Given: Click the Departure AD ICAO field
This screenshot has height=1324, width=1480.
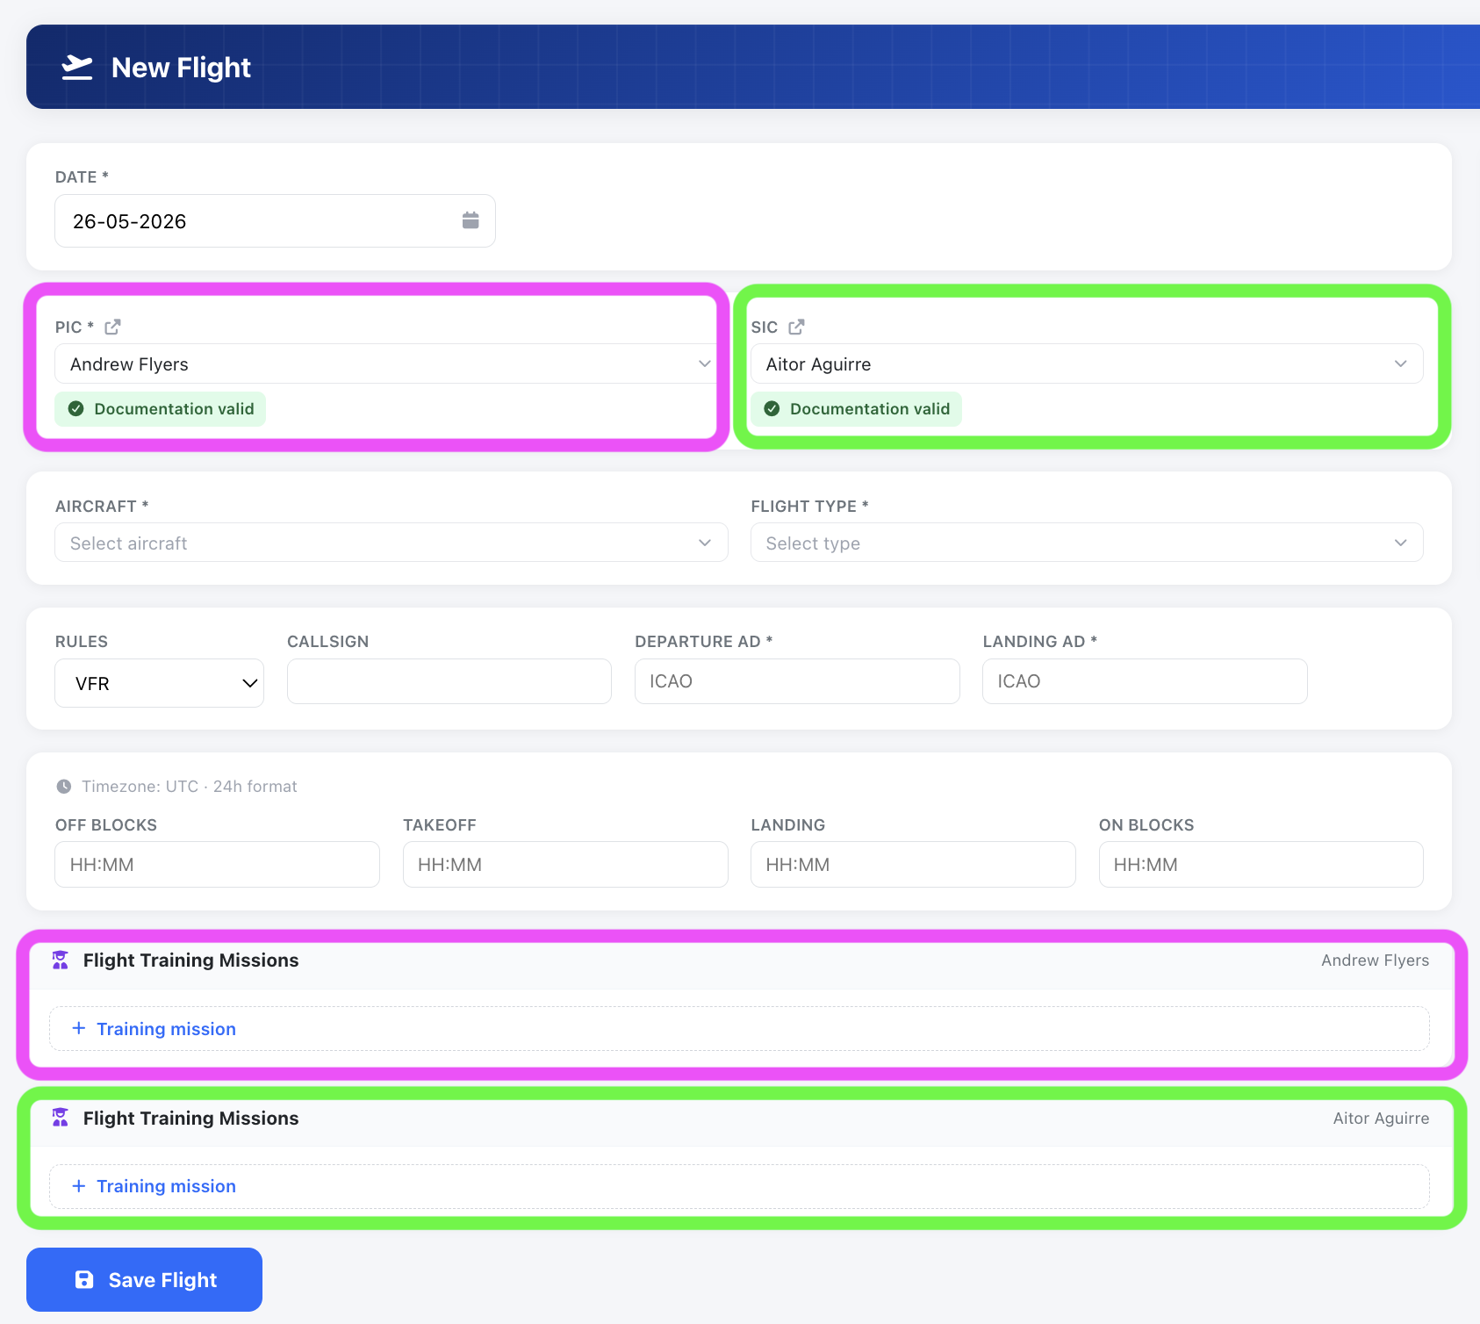Looking at the screenshot, I should (797, 681).
